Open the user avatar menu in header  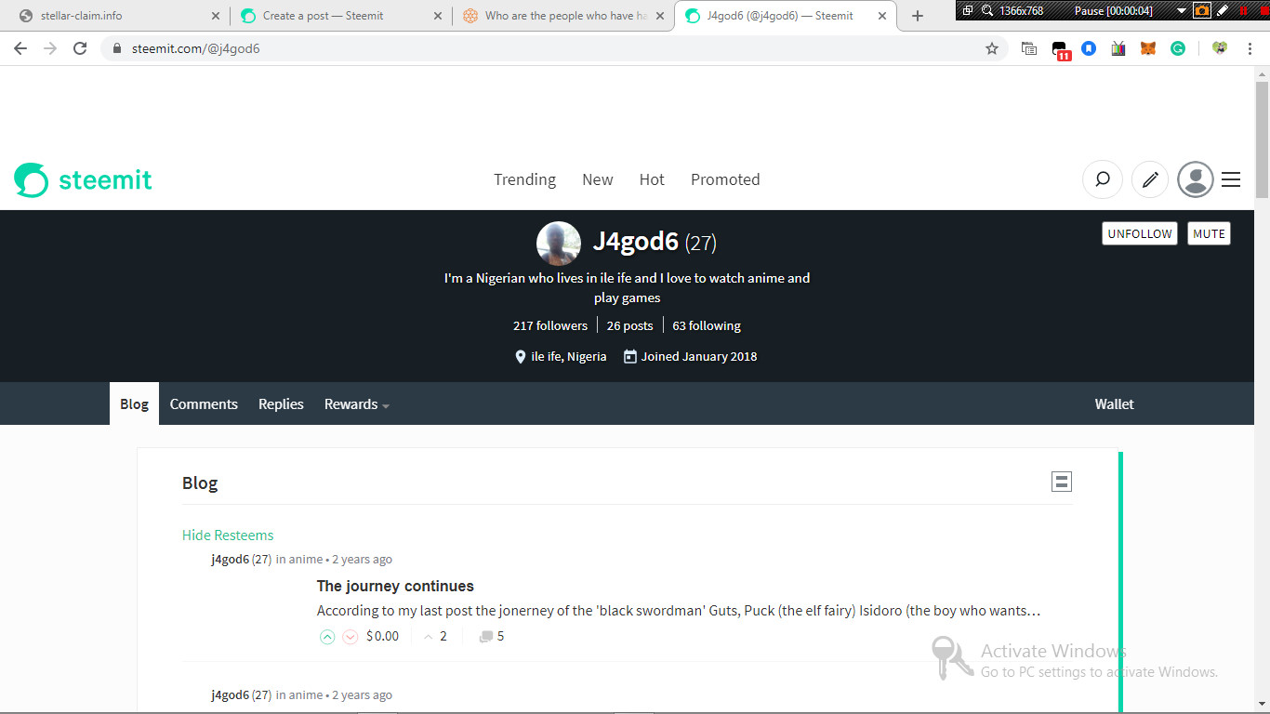pos(1196,179)
